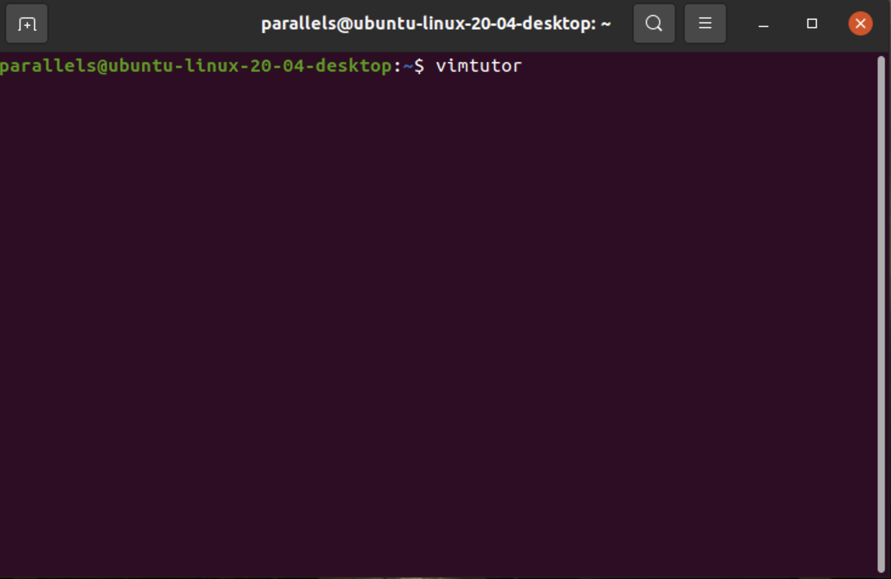
Task: Open the hamburger menu in the title bar
Action: coord(705,24)
